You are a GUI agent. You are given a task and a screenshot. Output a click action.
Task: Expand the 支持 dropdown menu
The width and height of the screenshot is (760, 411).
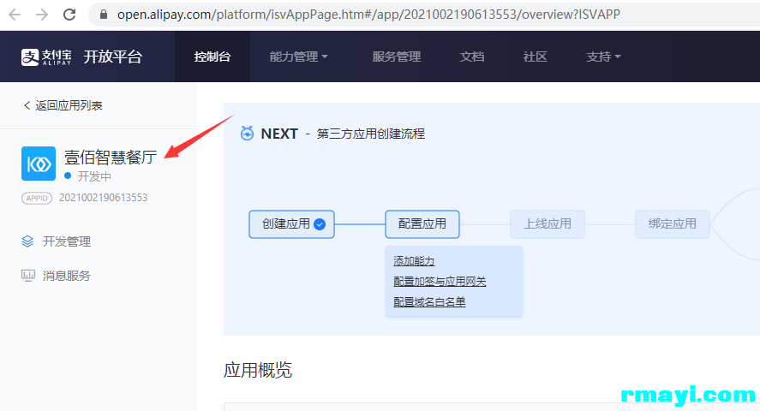point(603,57)
